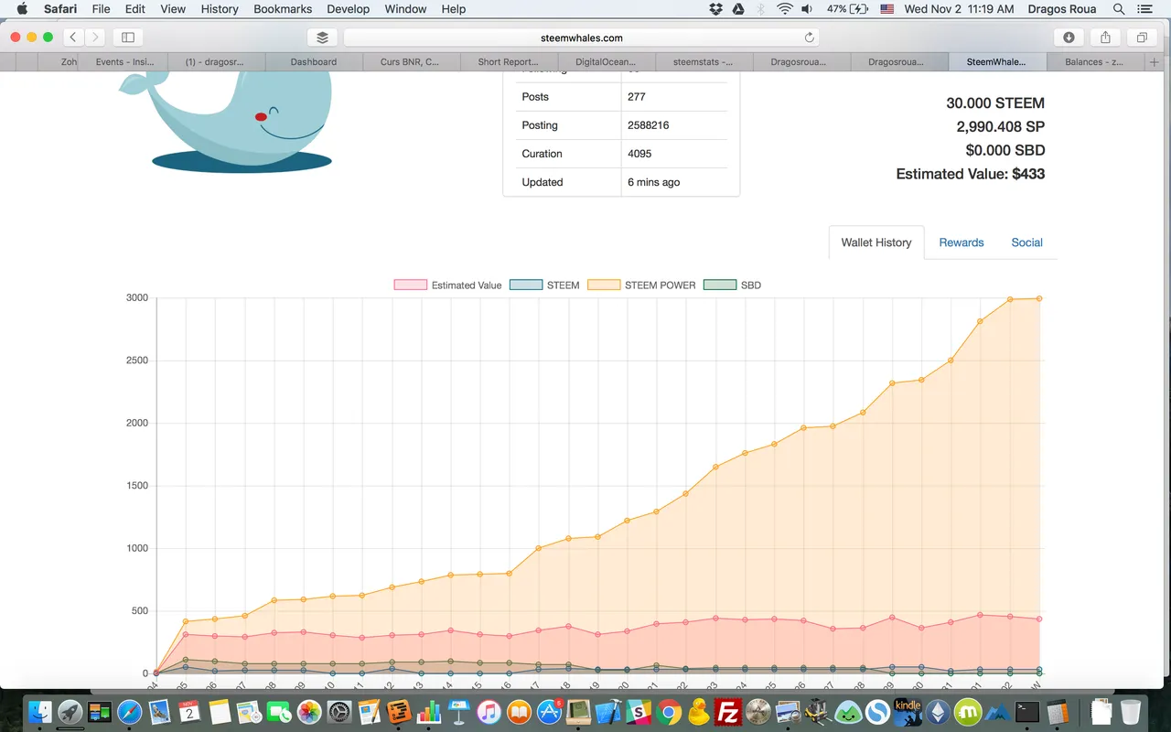Click the '2,990.408 SP' balance
This screenshot has width=1171, height=732.
(x=1001, y=127)
